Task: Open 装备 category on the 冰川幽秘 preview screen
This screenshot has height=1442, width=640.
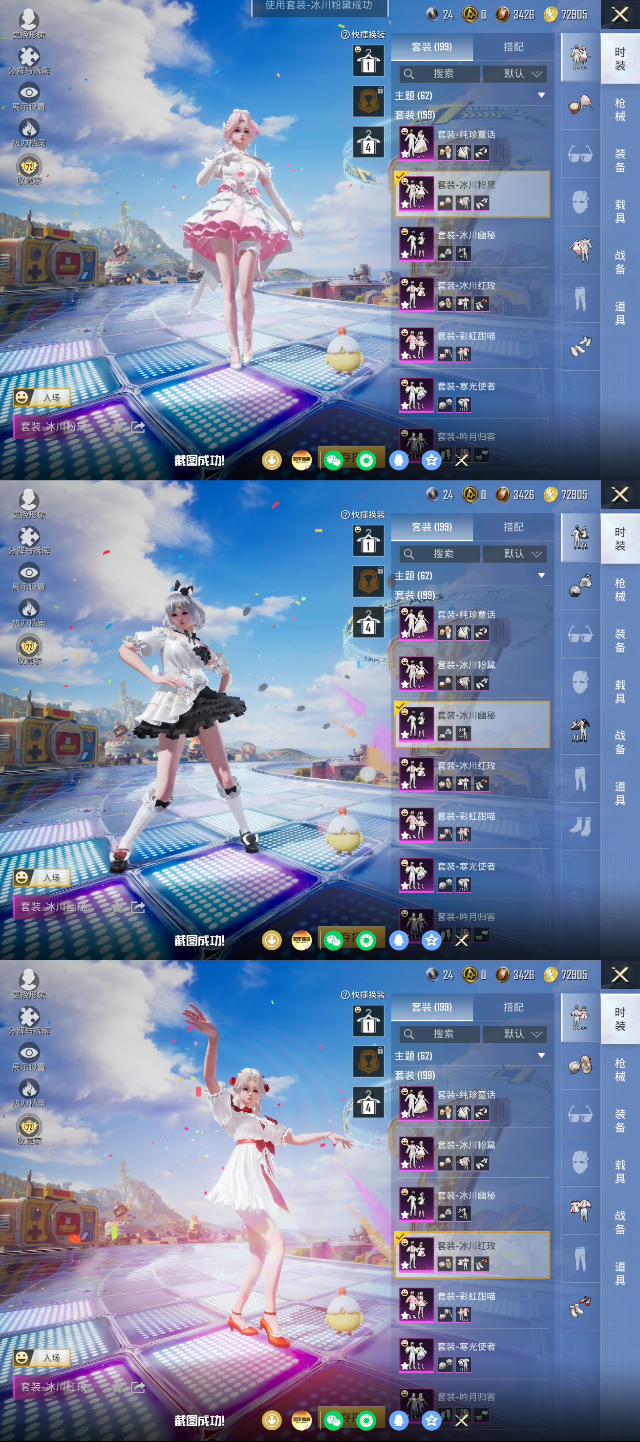Action: (620, 640)
